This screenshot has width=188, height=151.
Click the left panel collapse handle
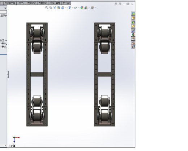click(8, 75)
